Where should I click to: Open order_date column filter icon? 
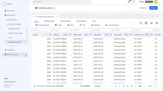[x=91, y=35]
